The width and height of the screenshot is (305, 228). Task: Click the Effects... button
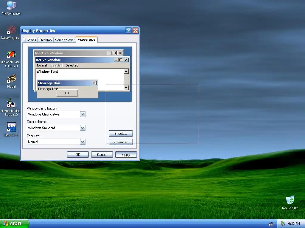121,134
